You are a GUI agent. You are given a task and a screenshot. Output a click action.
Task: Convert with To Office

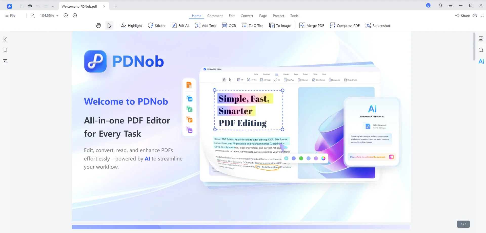(253, 26)
